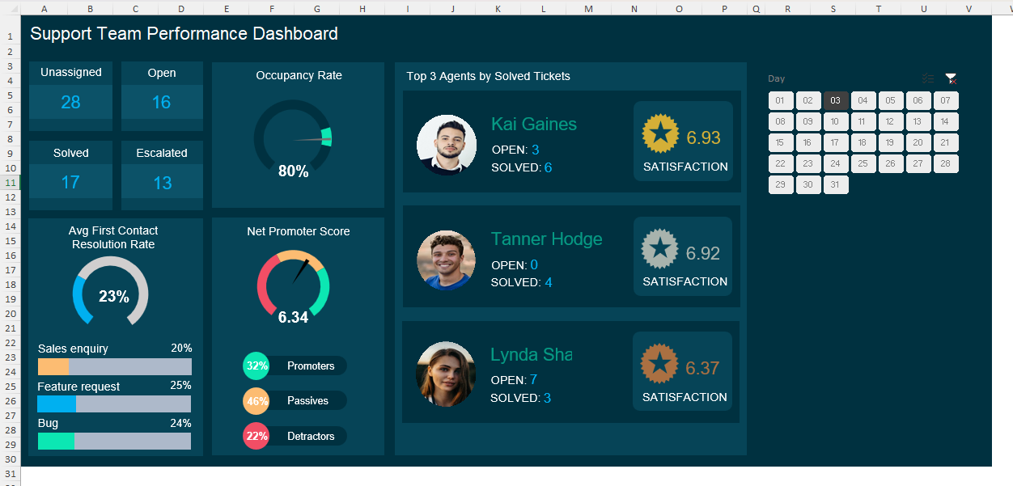Screen dimensions: 1013x486
Task: Click the green 32% Promoters circle
Action: click(x=256, y=366)
